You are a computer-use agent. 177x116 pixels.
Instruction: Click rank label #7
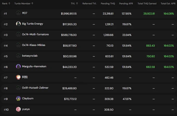click(5, 78)
